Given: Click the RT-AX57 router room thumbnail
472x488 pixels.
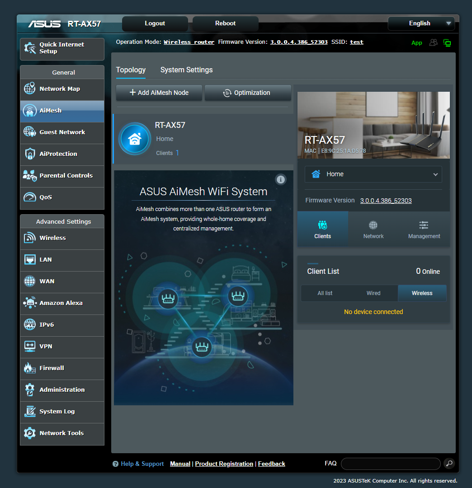Looking at the screenshot, I should (x=373, y=125).
